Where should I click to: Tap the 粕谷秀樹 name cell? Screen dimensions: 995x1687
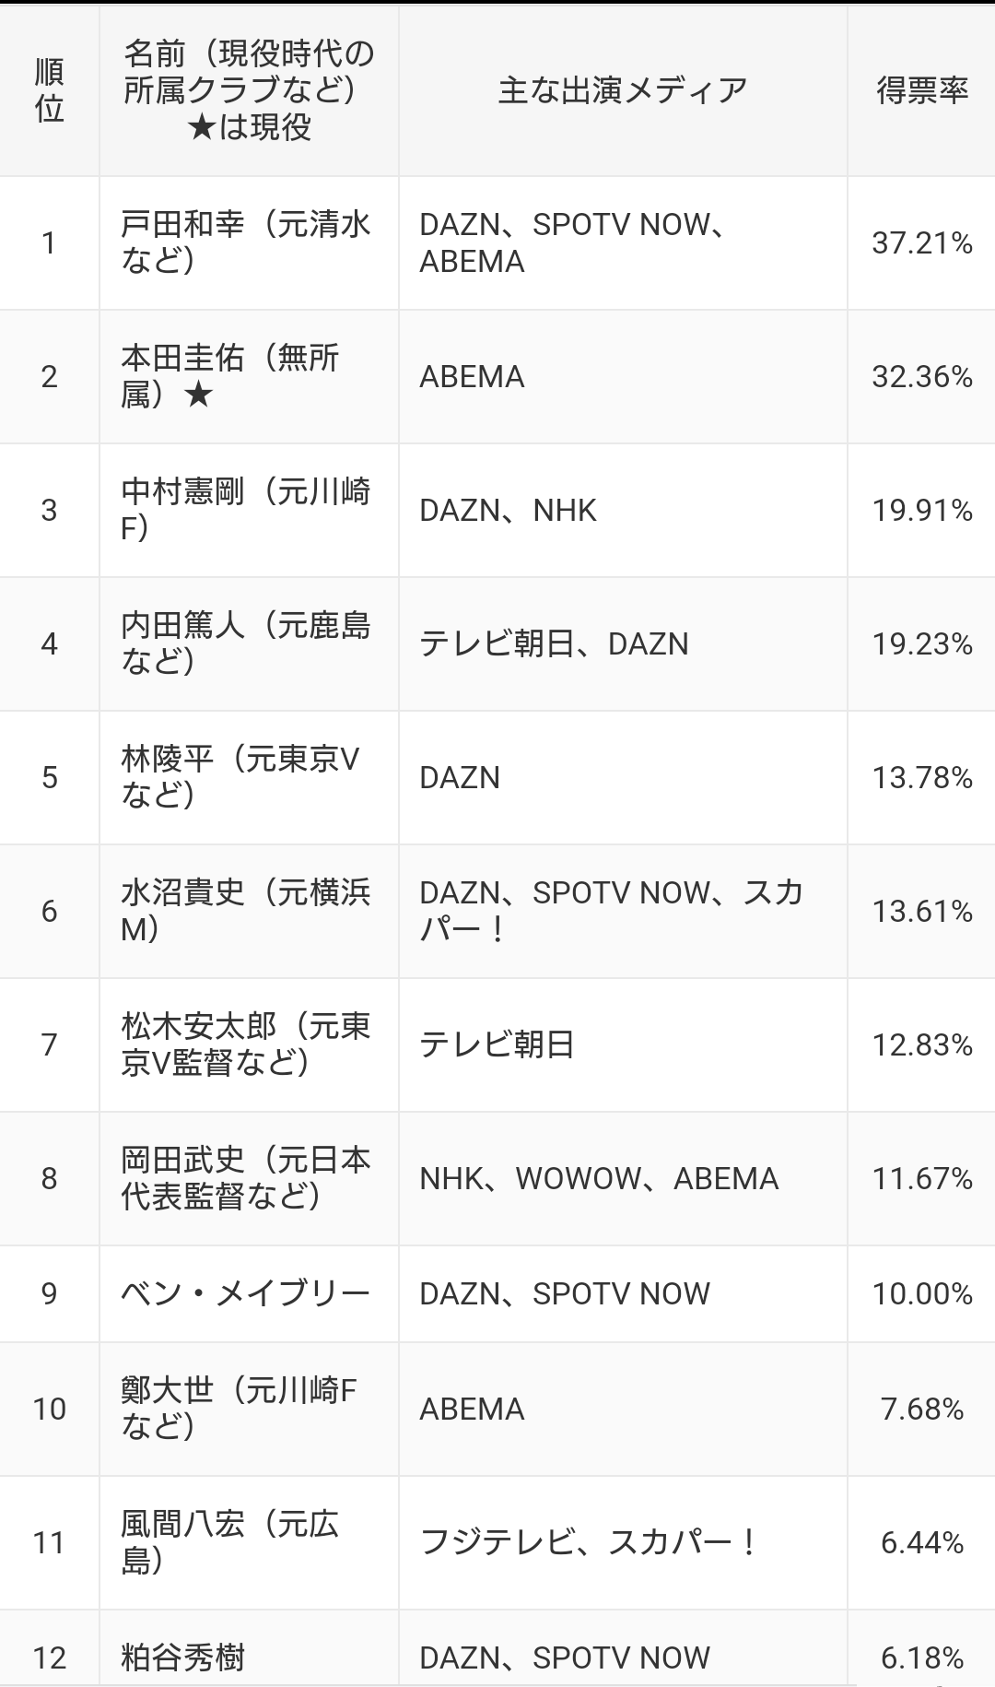(249, 1648)
